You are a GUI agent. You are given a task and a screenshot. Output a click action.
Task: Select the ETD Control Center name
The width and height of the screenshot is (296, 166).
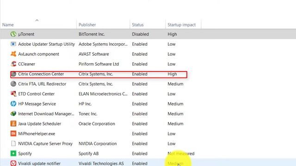click(x=36, y=94)
